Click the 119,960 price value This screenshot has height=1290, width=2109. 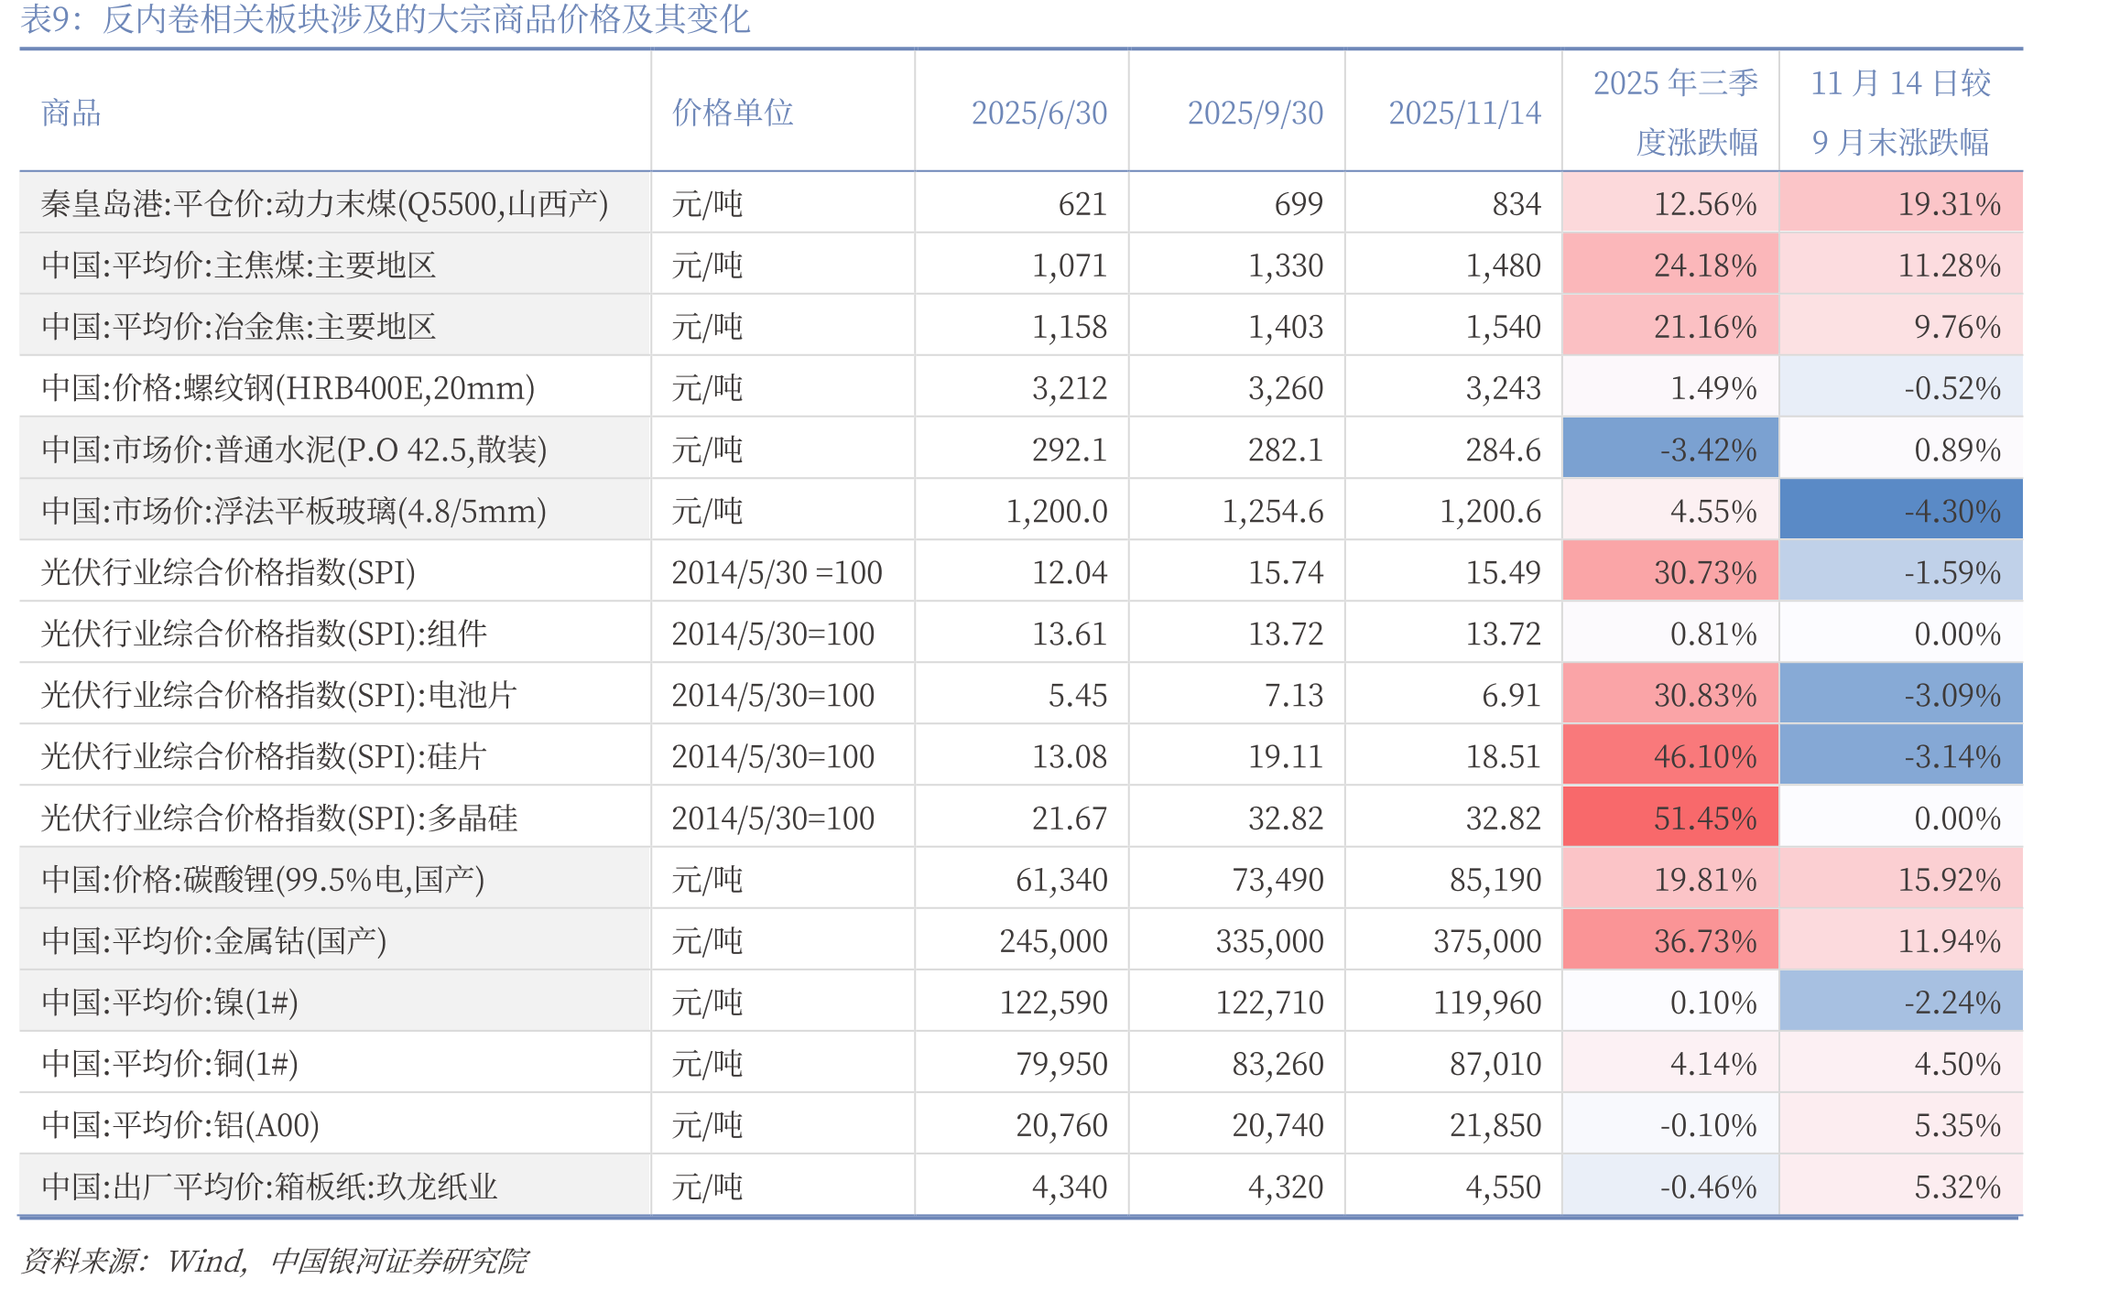coord(1487,1002)
